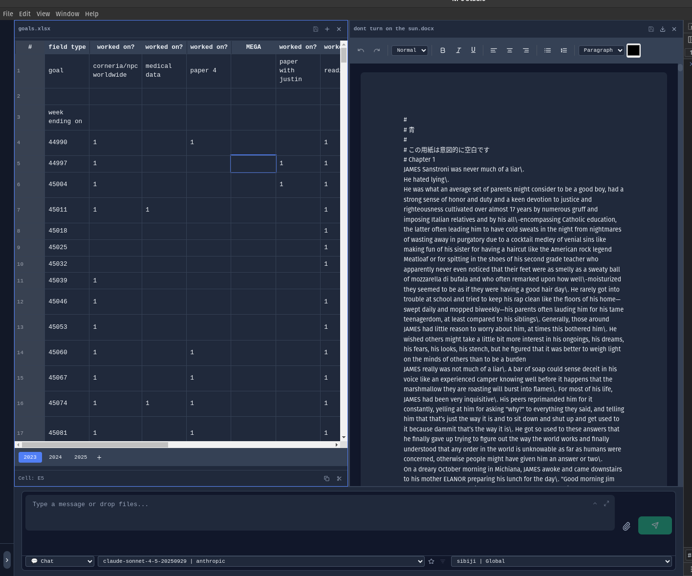Screen dimensions: 692x576
Task: Add a new sheet with the plus button
Action: [99, 457]
